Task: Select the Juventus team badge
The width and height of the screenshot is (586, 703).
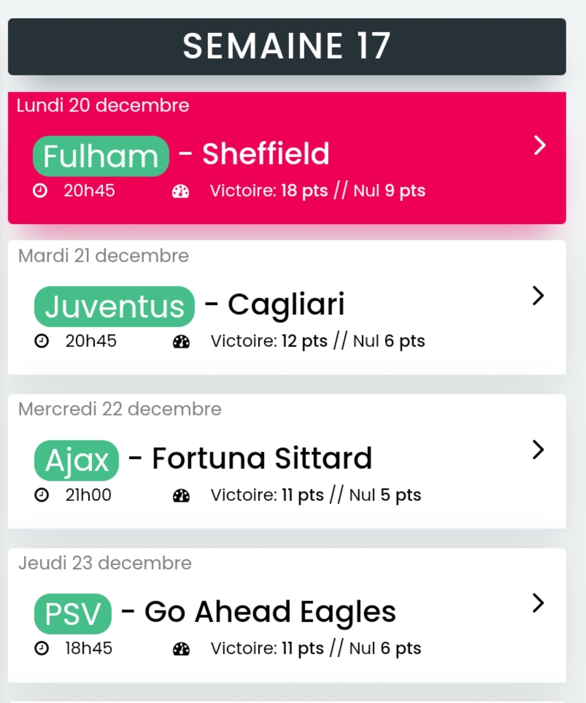Action: click(114, 307)
